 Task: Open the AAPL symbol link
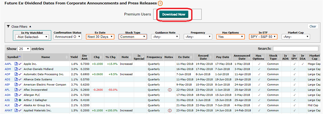[x=8, y=64]
